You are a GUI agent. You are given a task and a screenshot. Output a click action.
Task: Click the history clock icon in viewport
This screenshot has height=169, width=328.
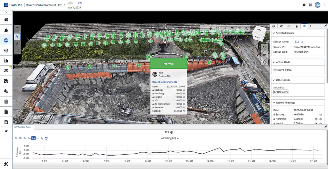[264, 62]
